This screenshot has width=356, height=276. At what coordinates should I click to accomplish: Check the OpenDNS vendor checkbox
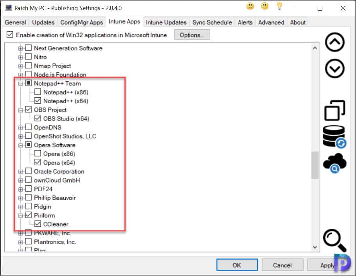29,127
